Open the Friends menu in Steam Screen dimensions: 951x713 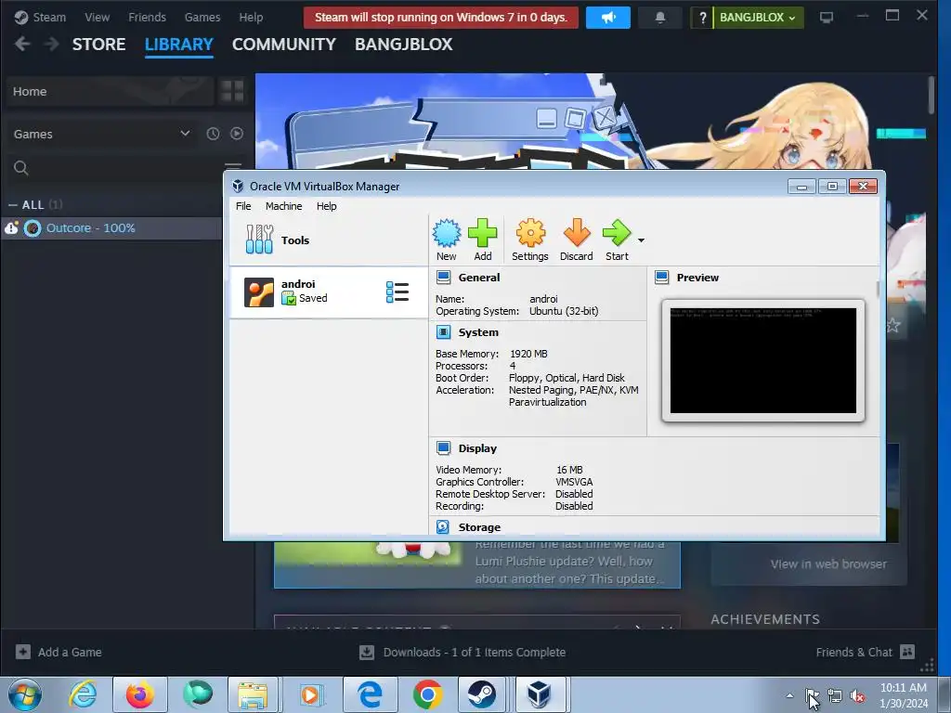(x=147, y=17)
